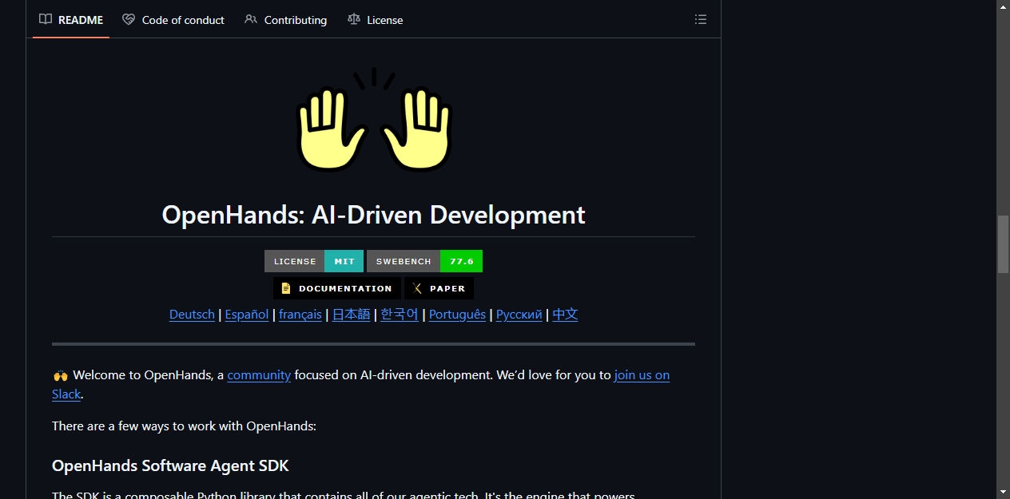This screenshot has width=1010, height=499.
Task: Click the page scrollbar up arrow
Action: (x=1003, y=6)
